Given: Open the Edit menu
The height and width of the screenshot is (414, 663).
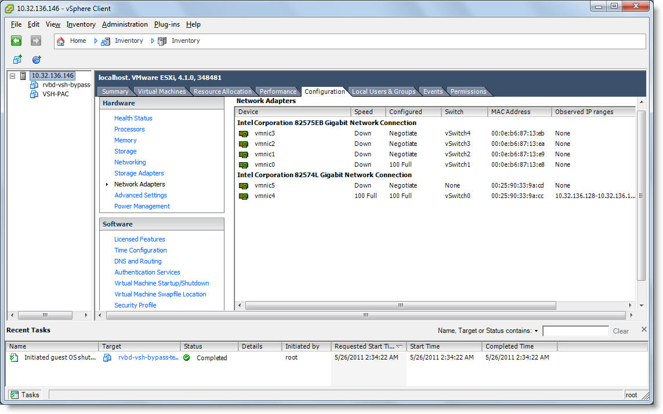Looking at the screenshot, I should pyautogui.click(x=34, y=24).
